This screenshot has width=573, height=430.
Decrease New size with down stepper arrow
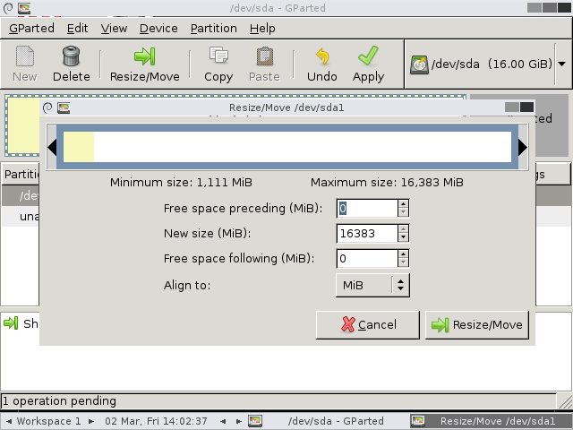(x=403, y=237)
